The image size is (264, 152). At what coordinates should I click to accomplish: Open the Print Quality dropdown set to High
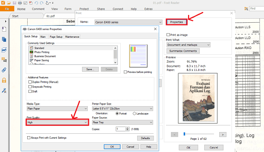[57, 122]
